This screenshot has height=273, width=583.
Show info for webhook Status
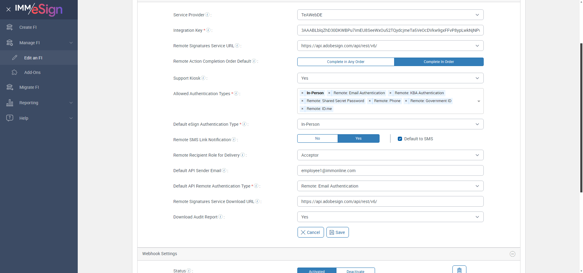189,271
